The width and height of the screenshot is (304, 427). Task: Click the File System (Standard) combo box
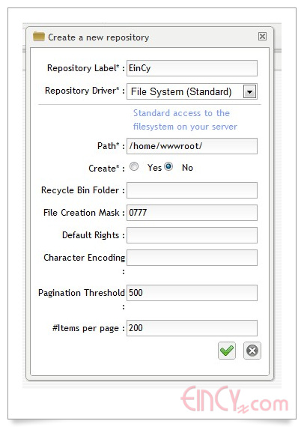(192, 91)
